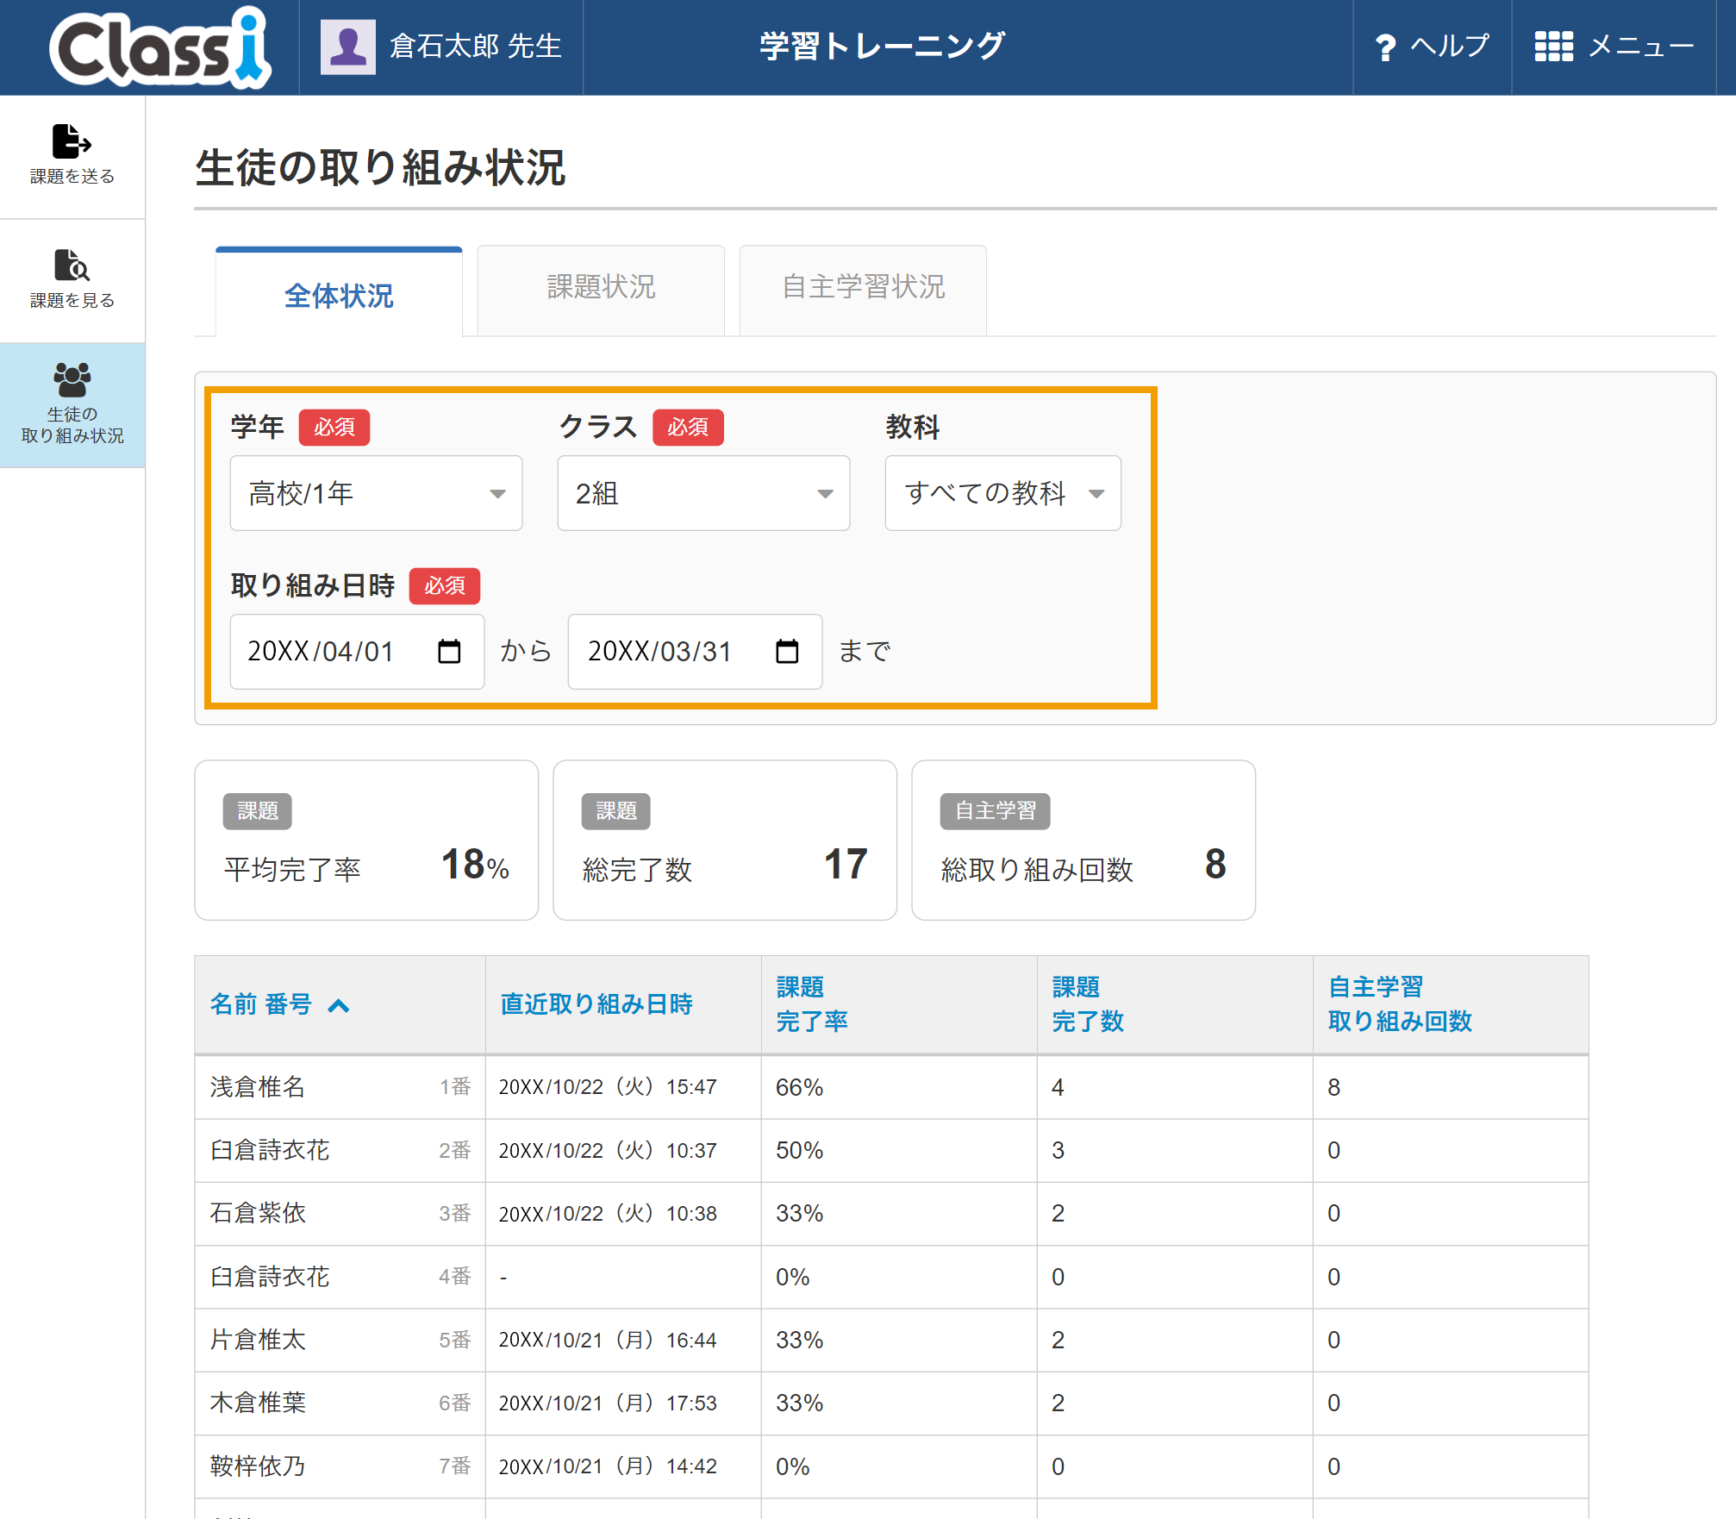Click the start date field 20XX/04/01
This screenshot has width=1736, height=1519.
(x=357, y=651)
